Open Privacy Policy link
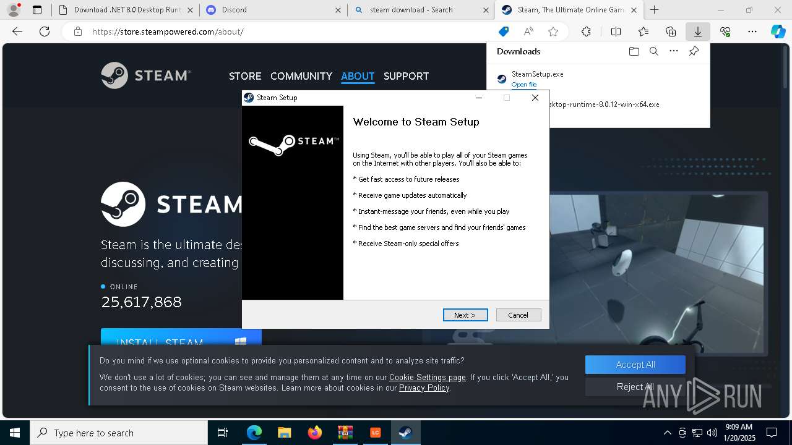This screenshot has width=792, height=445. (x=424, y=388)
